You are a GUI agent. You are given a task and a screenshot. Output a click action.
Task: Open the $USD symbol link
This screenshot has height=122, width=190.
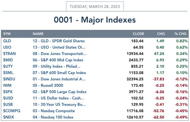(x=8, y=98)
